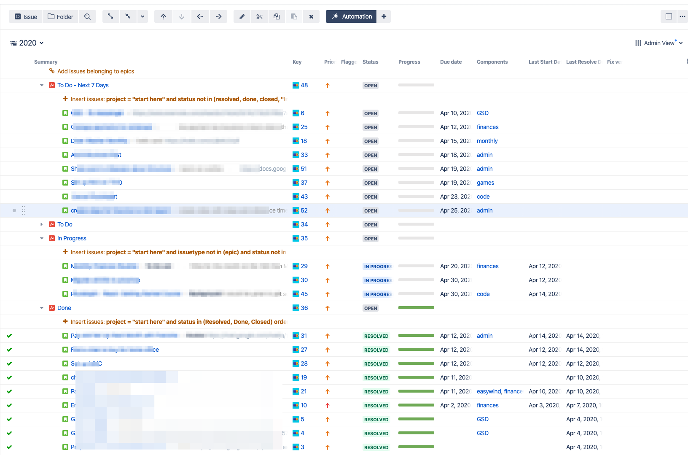Add a folder using the Folder icon
This screenshot has height=455, width=688.
pyautogui.click(x=60, y=16)
